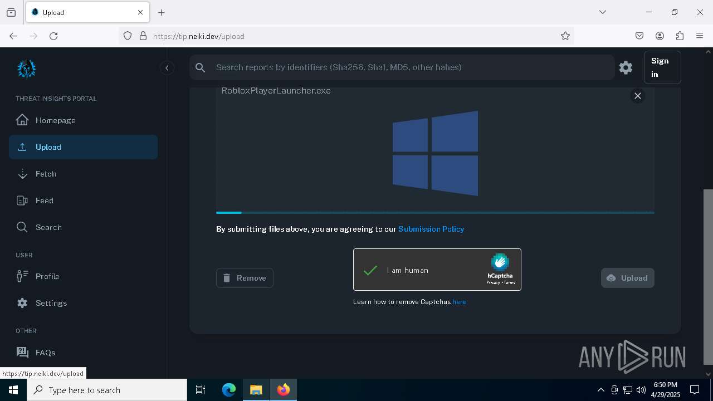Screen dimensions: 713x401
Task: Click the Upload submit button
Action: [627, 278]
